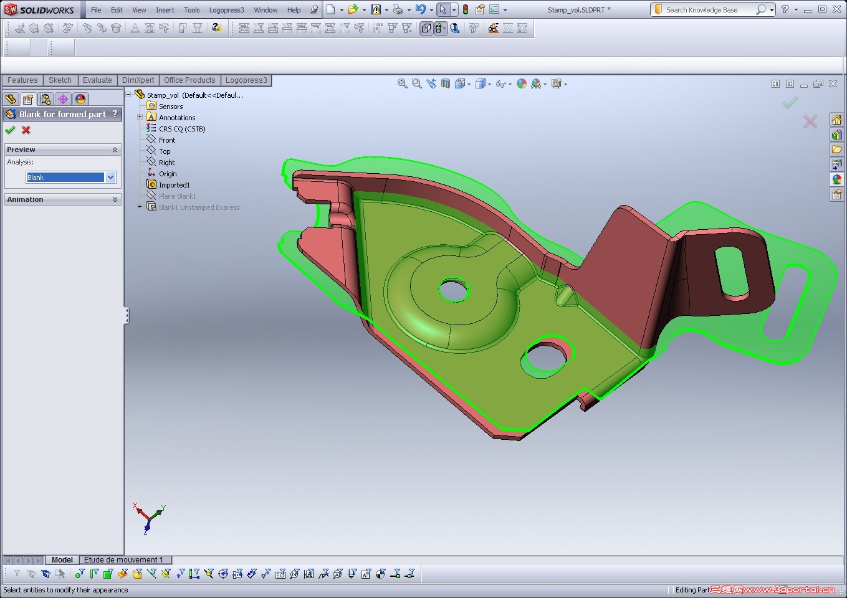Click the panel collapse handle beside the viewport
The image size is (847, 598).
pos(127,316)
